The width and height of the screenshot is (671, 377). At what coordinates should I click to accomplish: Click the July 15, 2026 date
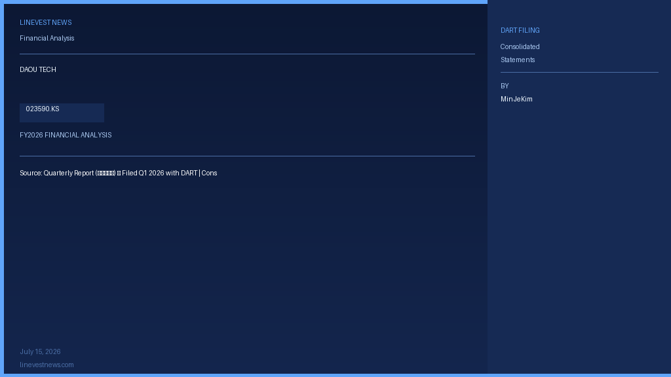point(40,351)
